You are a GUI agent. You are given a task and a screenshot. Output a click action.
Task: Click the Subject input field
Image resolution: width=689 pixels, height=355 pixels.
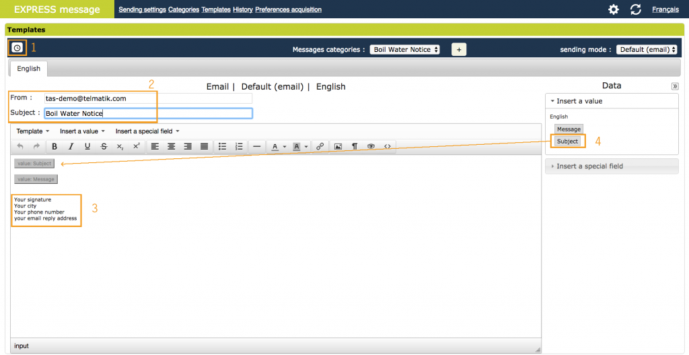click(x=148, y=113)
